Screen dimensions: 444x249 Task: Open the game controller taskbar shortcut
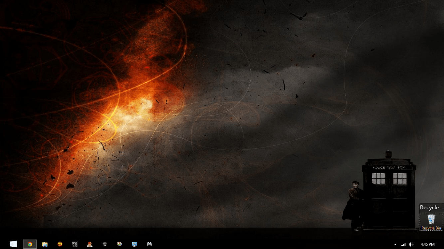point(149,244)
